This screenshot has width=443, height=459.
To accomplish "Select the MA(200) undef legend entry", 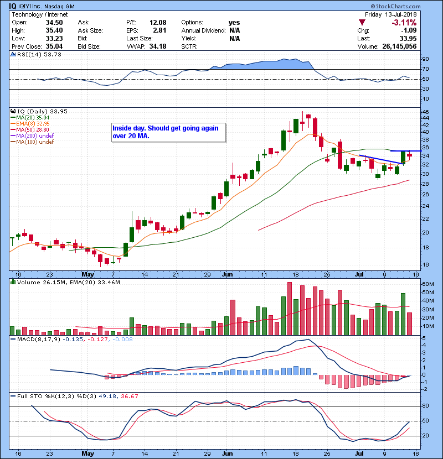I will point(32,135).
